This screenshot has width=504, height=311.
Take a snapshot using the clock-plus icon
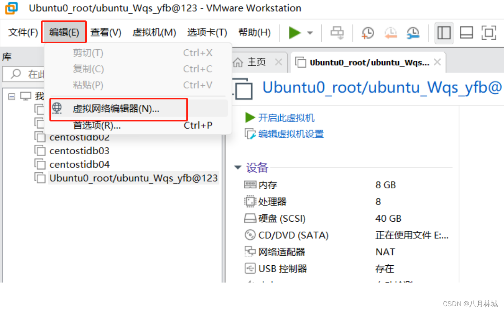click(x=367, y=33)
